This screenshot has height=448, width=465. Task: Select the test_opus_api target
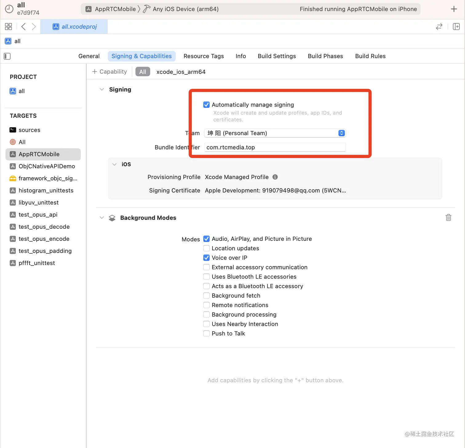point(43,215)
